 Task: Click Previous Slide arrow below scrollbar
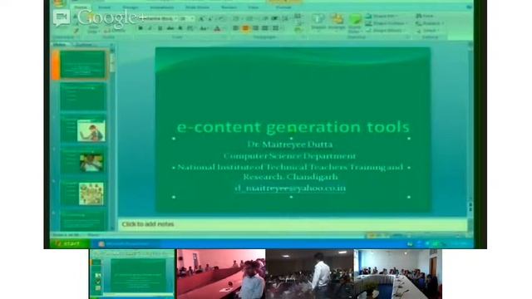tap(470, 205)
